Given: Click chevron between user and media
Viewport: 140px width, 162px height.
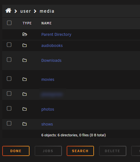Looking at the screenshot, I should pos(35,11).
